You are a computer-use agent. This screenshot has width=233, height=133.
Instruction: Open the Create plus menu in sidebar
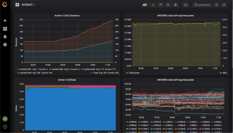tap(5, 21)
